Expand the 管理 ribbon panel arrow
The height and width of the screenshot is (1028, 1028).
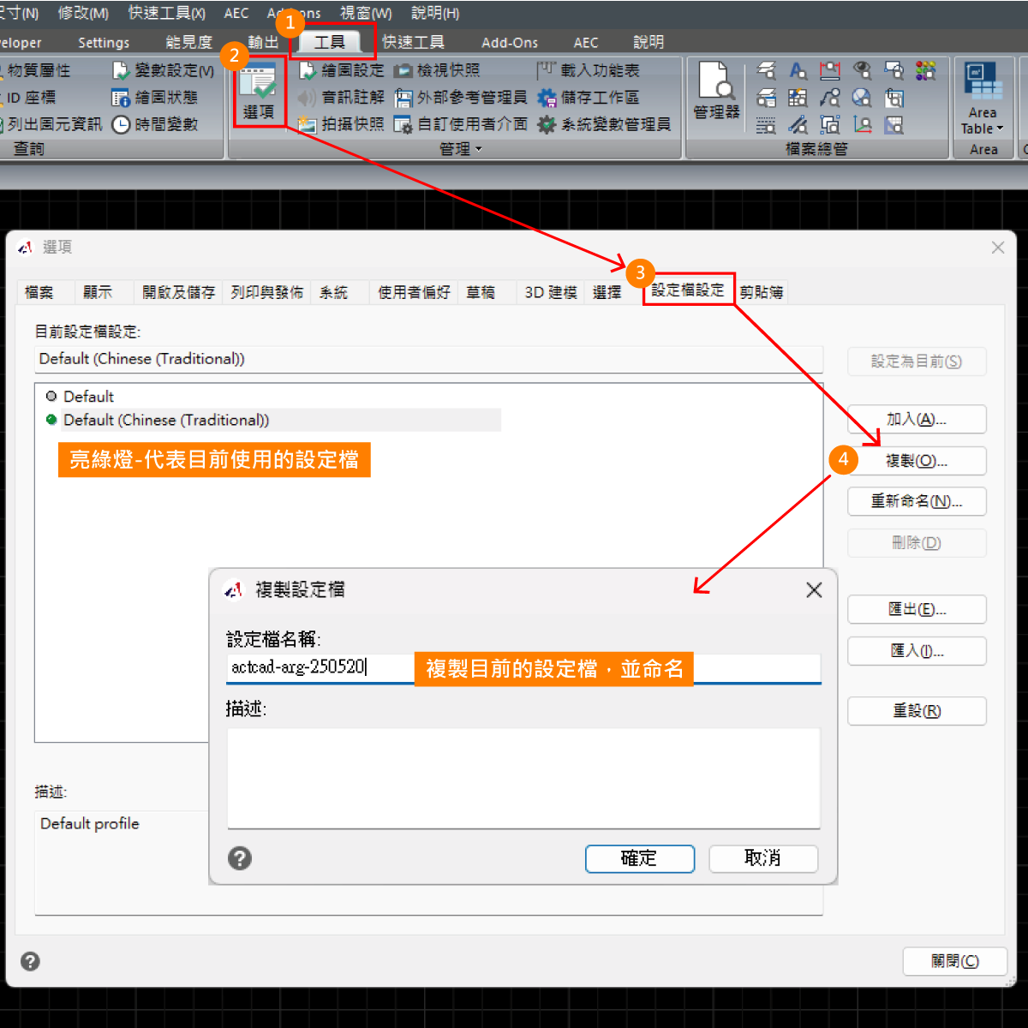tap(479, 149)
